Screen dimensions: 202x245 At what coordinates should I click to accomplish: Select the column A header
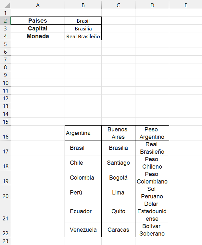pyautogui.click(x=38, y=5)
